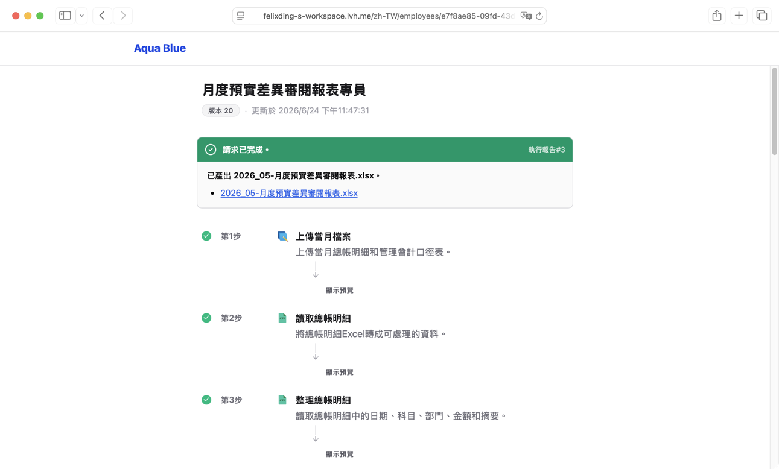The image size is (779, 469).
Task: Show the tab overview
Action: coord(762,16)
